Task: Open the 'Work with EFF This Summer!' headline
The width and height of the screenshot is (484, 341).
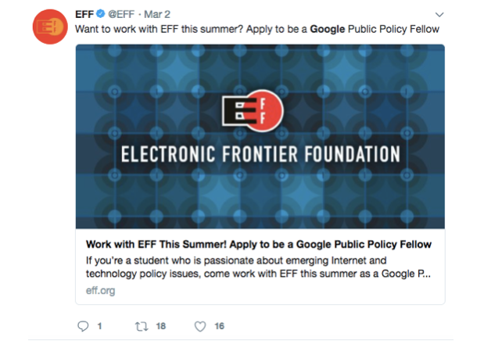Action: tap(259, 244)
